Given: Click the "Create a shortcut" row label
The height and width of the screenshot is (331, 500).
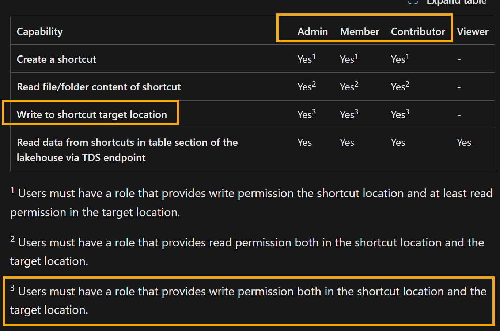Looking at the screenshot, I should click(x=57, y=59).
